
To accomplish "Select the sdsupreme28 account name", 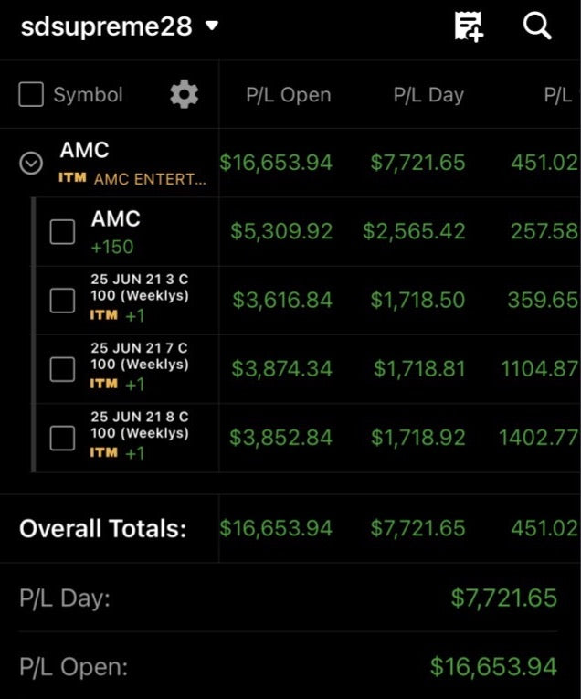I will [x=107, y=26].
